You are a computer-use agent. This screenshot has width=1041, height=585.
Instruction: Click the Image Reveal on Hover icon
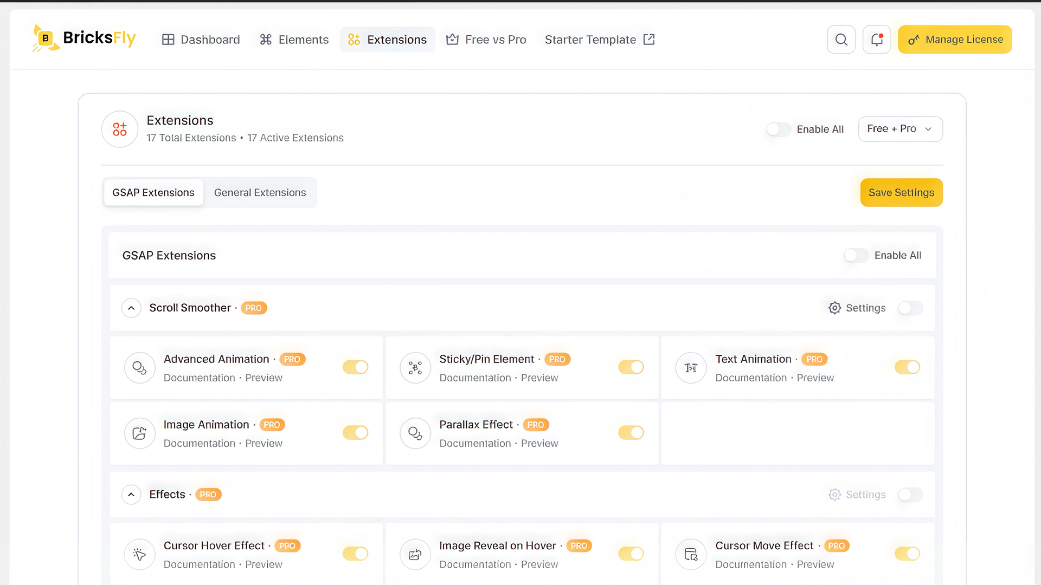click(415, 554)
